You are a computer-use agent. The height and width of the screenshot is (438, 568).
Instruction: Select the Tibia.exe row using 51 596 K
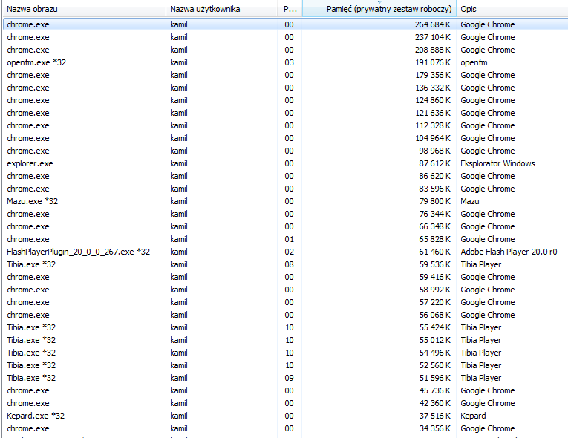32,378
